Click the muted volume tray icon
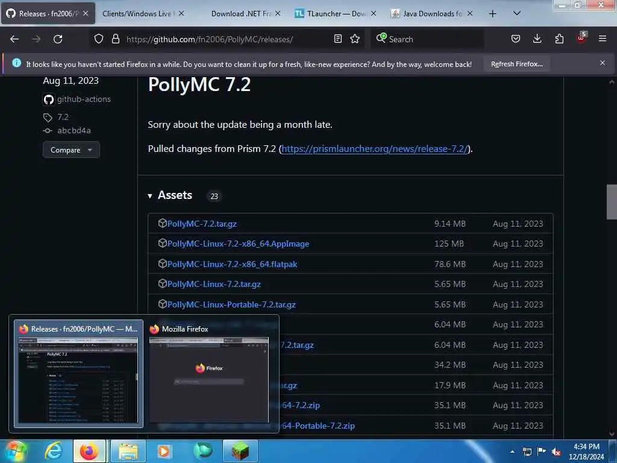The width and height of the screenshot is (617, 463). (x=556, y=452)
